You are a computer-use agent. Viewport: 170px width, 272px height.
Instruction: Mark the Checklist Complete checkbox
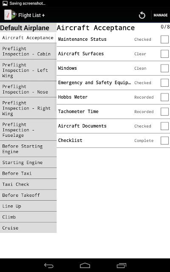pyautogui.click(x=164, y=141)
